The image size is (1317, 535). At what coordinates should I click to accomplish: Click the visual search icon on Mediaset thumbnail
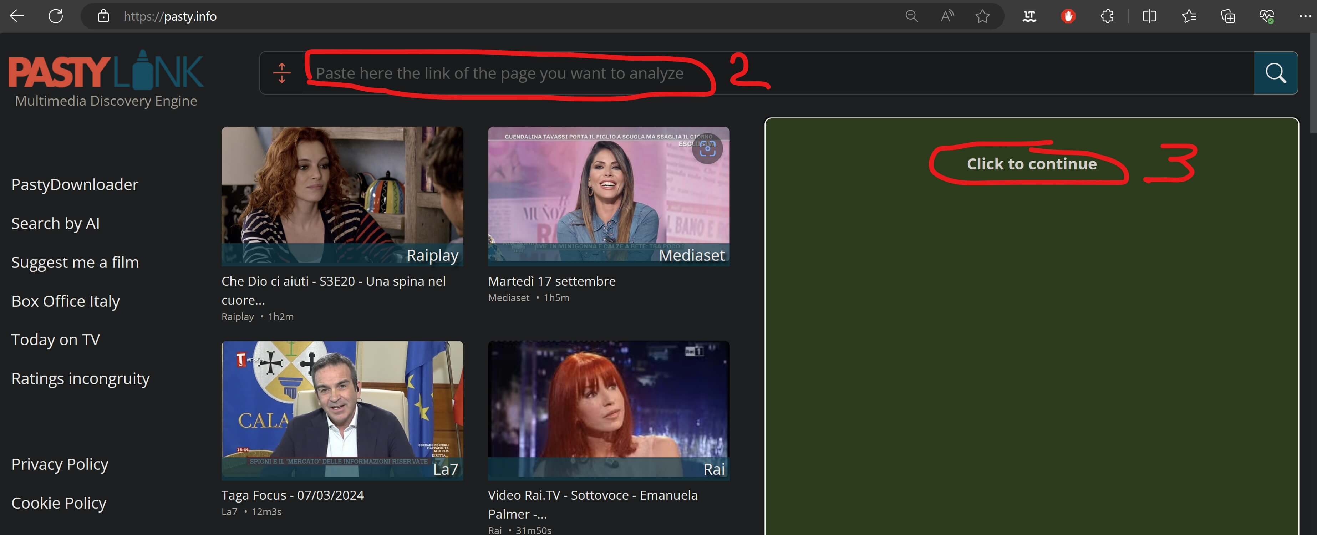tap(707, 149)
